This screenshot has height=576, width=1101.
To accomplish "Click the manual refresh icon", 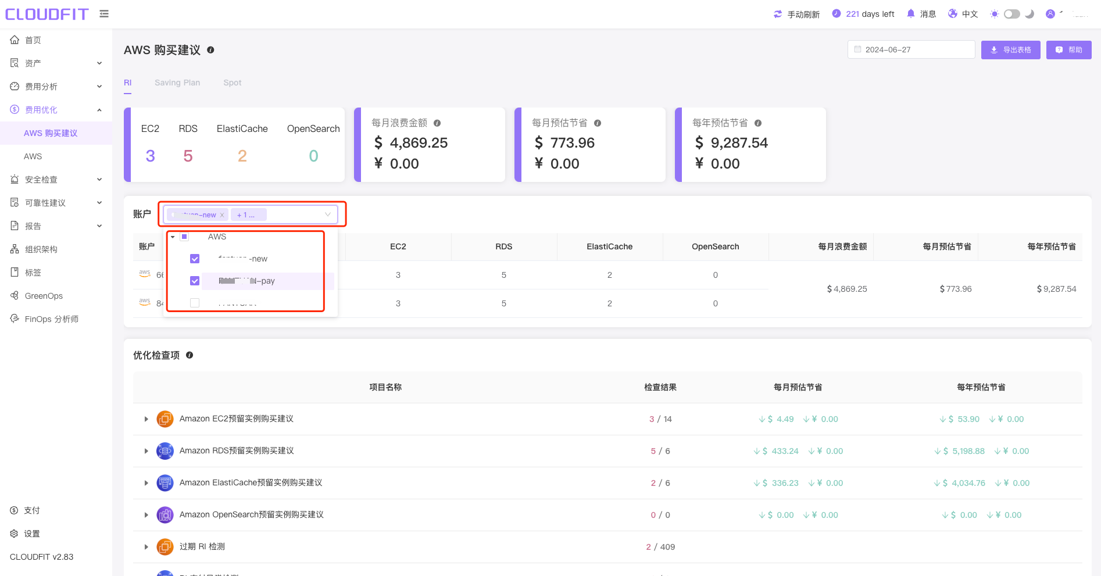I will click(x=778, y=14).
